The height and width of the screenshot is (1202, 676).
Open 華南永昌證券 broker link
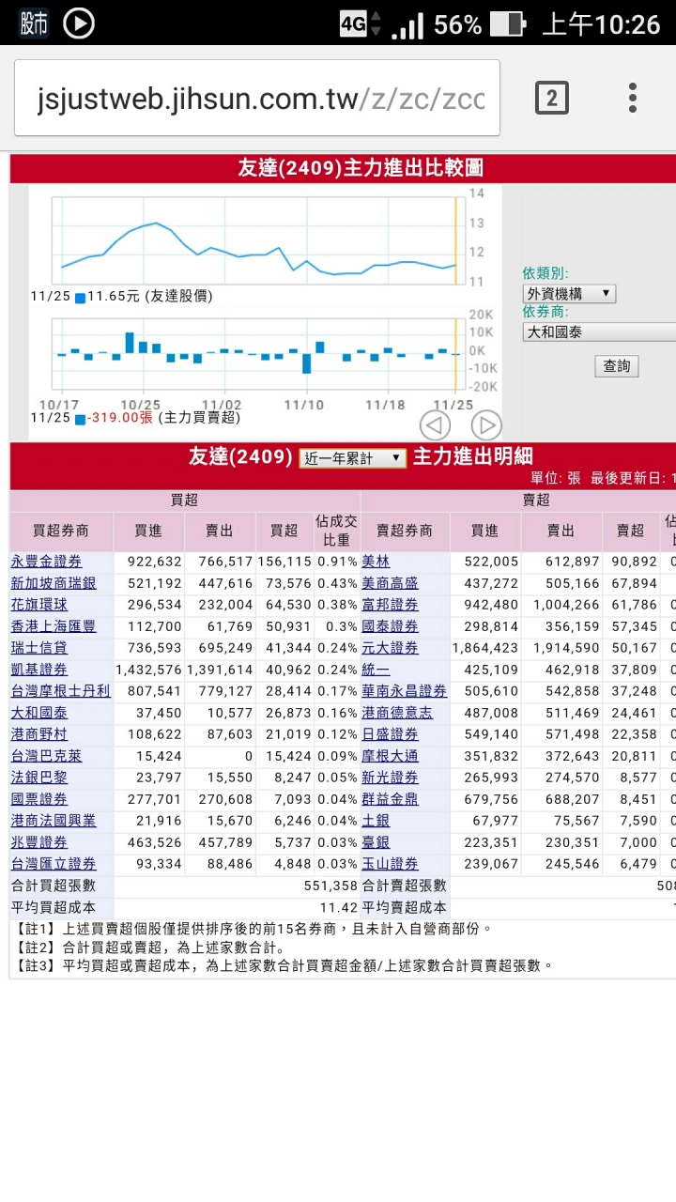pyautogui.click(x=404, y=691)
